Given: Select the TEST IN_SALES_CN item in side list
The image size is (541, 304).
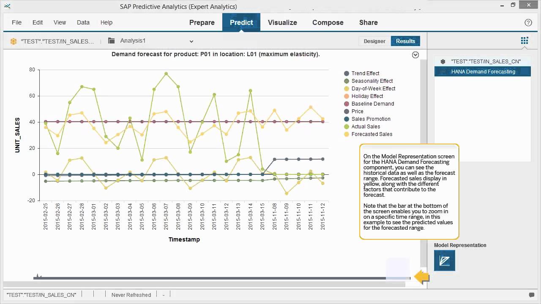Looking at the screenshot, I should coord(482,61).
